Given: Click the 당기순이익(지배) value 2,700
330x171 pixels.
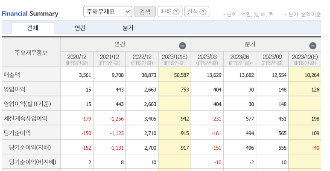Looking at the screenshot, I should 150,148.
